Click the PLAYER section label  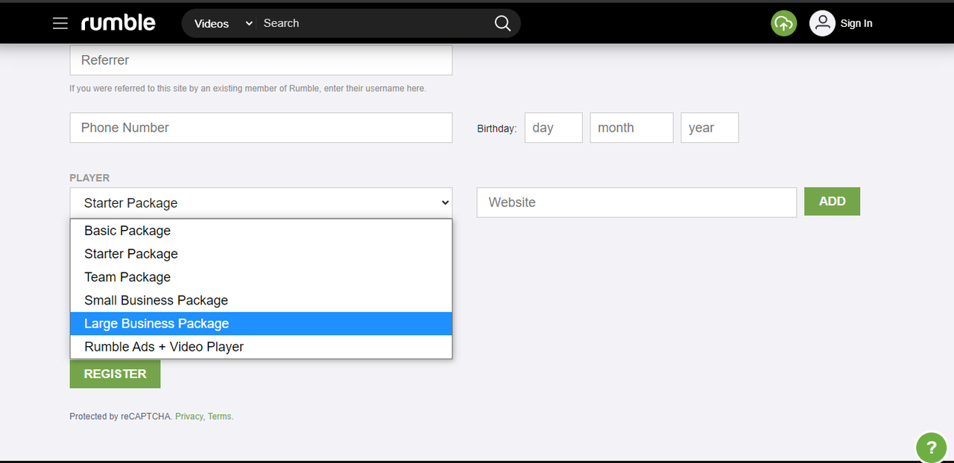click(89, 178)
